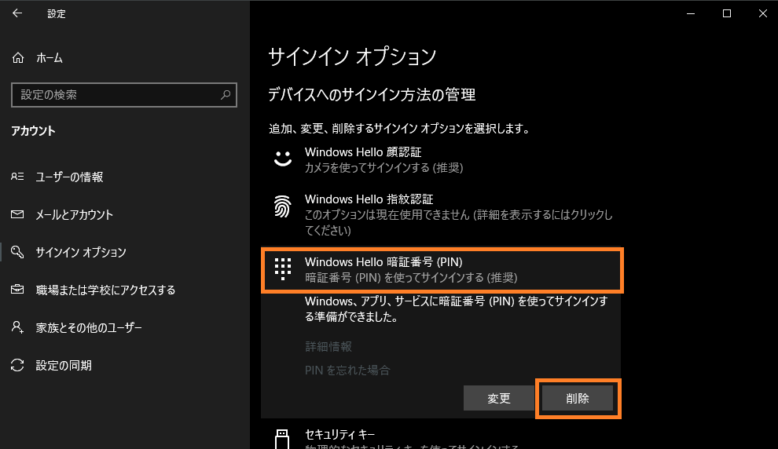The image size is (778, 449).
Task: Click the 設定 window title text
Action: point(57,14)
